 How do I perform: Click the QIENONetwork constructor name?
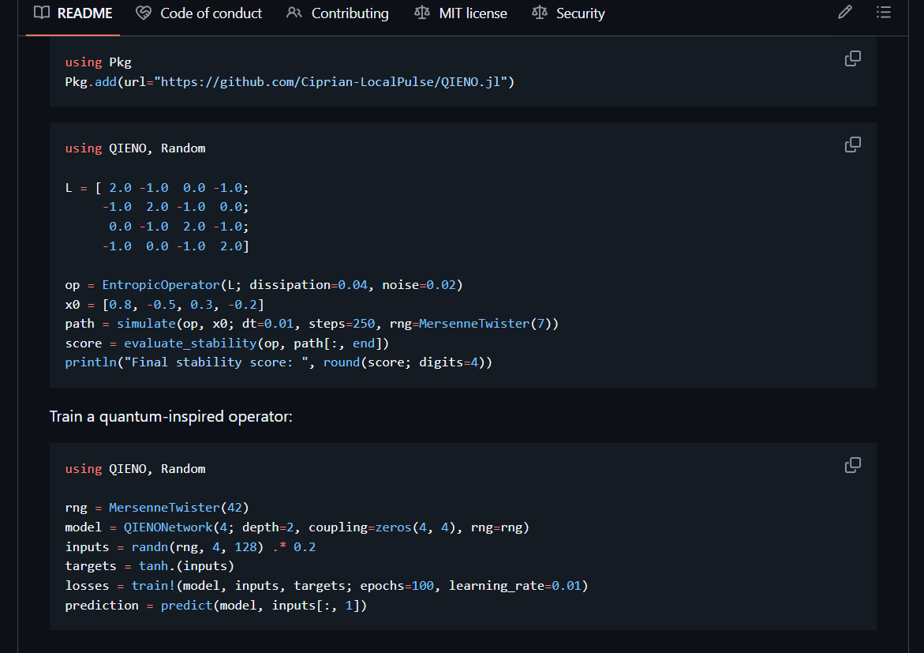(x=168, y=527)
